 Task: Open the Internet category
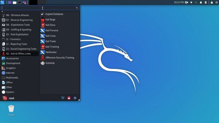point(20,73)
